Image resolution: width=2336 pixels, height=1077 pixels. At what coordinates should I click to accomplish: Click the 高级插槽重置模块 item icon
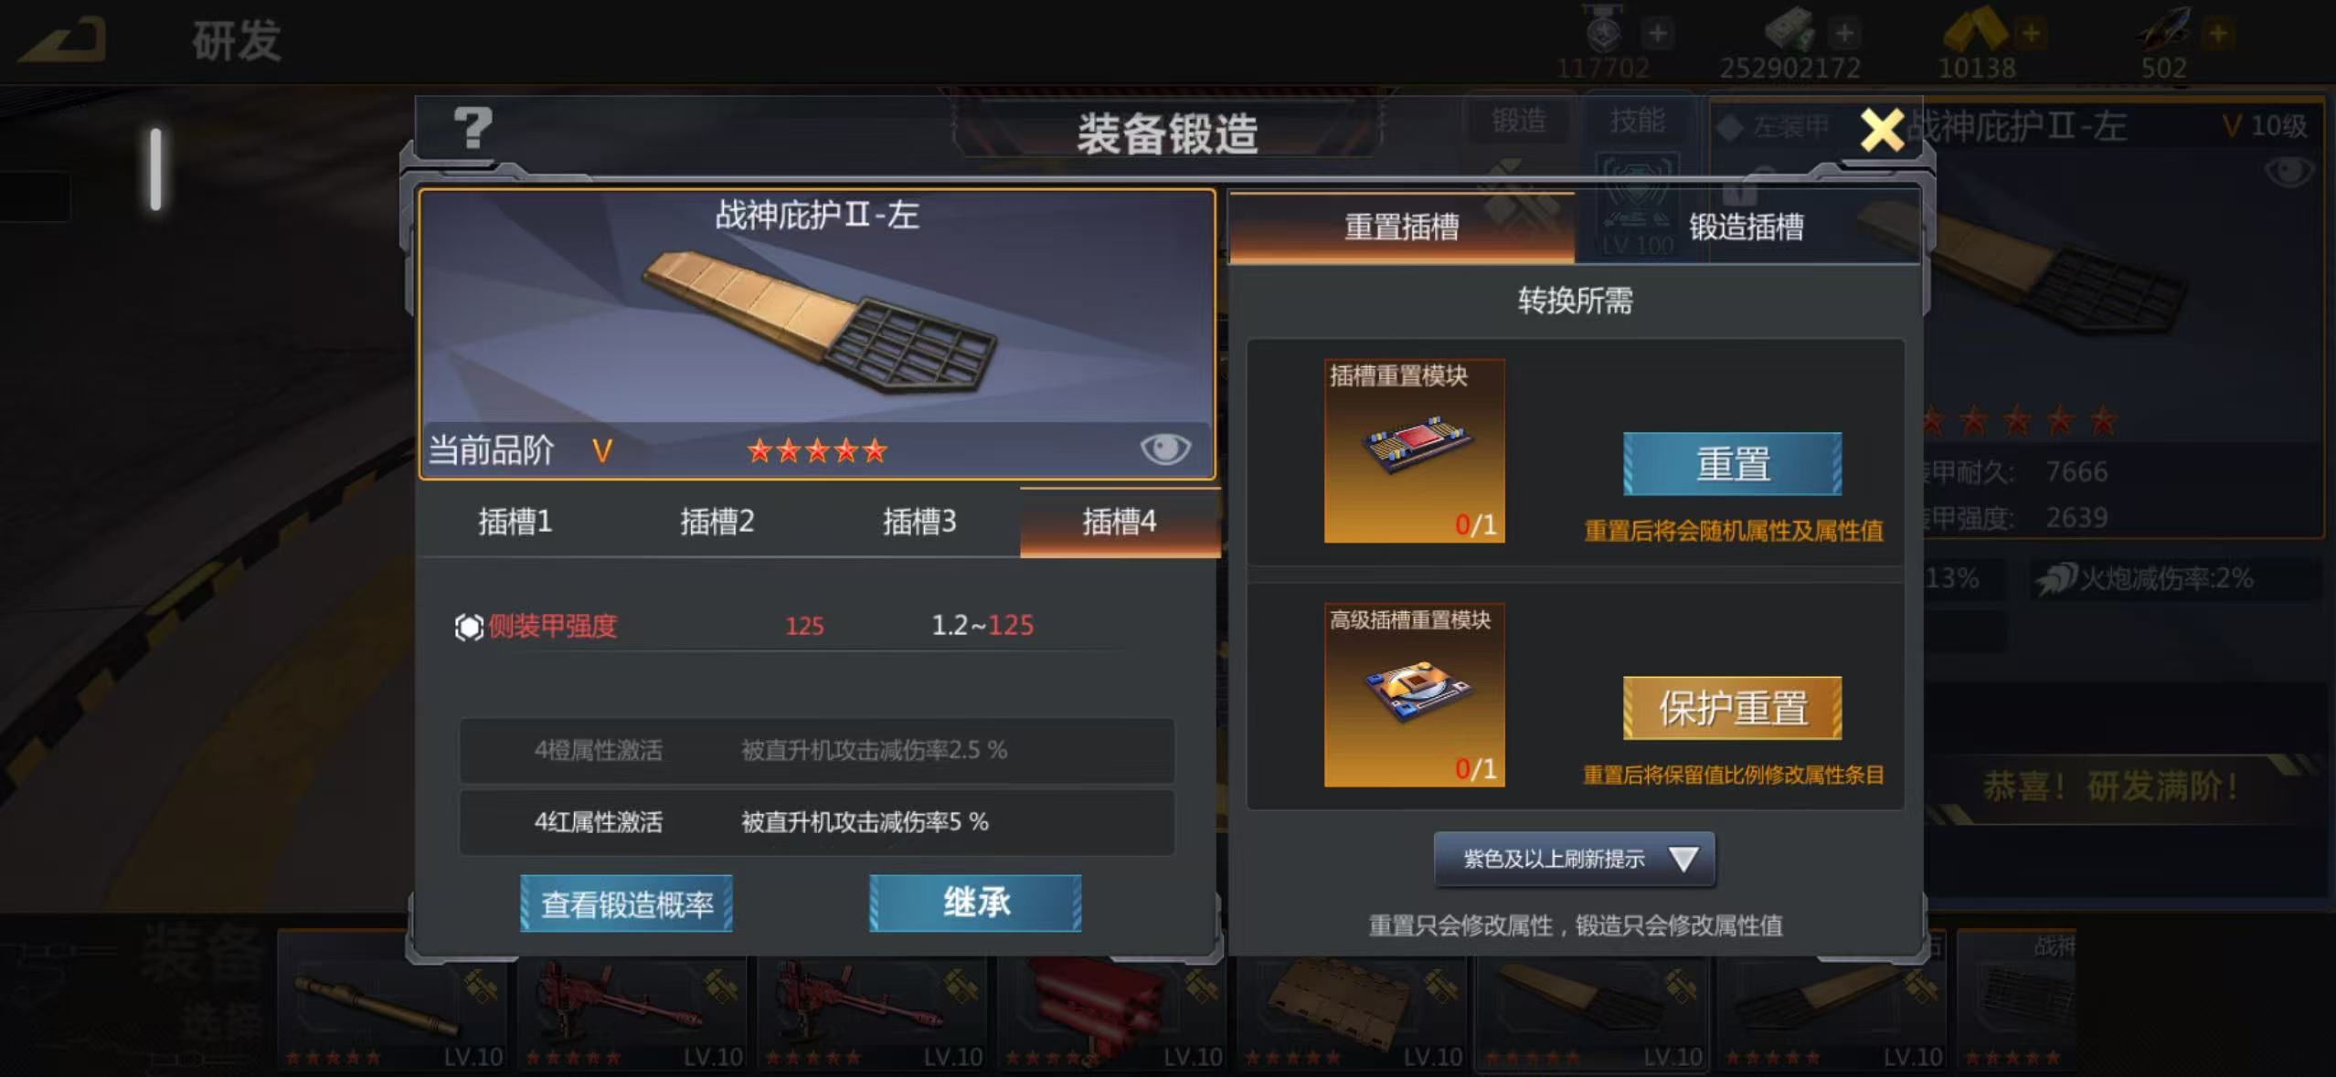coord(1414,694)
